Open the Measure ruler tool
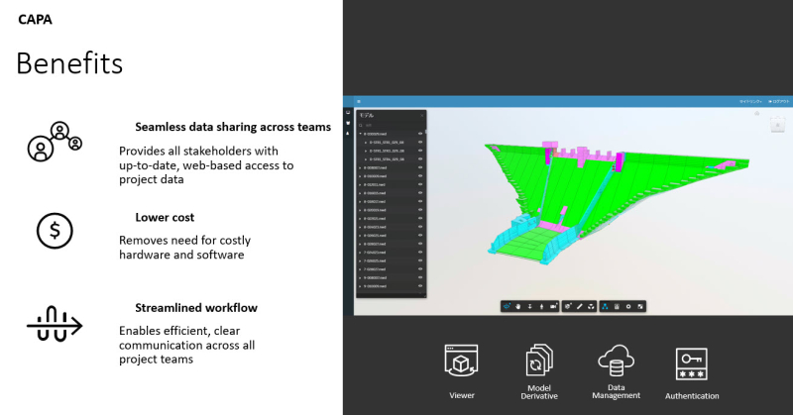Image resolution: width=793 pixels, height=415 pixels. coord(568,306)
